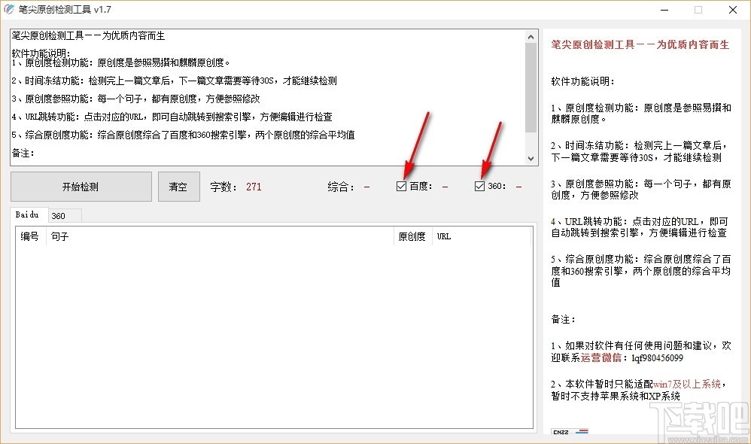The image size is (751, 444).
Task: Click the 编号 column header
Action: (x=30, y=236)
